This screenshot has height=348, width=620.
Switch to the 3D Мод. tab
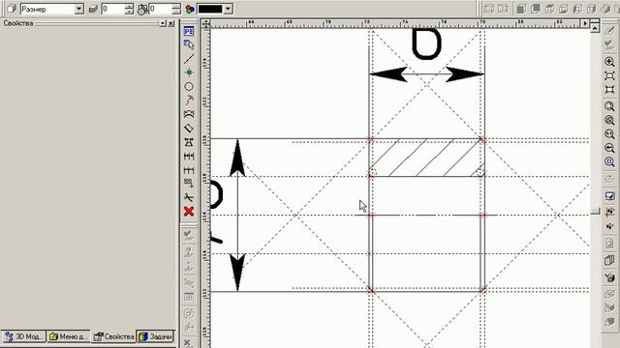[23, 336]
